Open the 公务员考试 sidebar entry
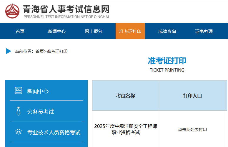228x147 pixels. (x=41, y=112)
